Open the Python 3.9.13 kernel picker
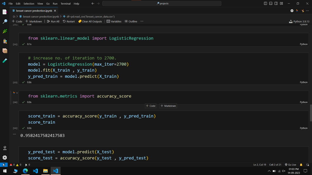312x175 pixels. (299, 22)
